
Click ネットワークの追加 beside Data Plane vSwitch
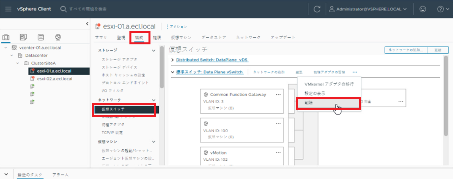pyautogui.click(x=269, y=72)
